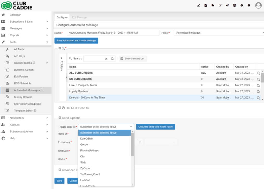Expand the Subscribers & Lists menu
Screen dimensions: 264x189
[26, 22]
